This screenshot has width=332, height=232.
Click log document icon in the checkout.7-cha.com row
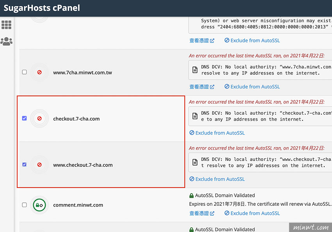tap(195, 116)
